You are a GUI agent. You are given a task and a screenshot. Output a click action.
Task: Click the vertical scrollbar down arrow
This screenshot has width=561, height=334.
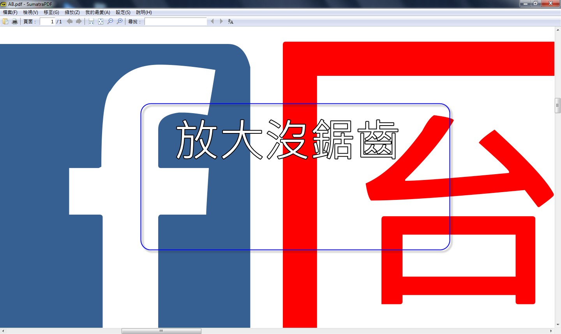tap(557, 325)
